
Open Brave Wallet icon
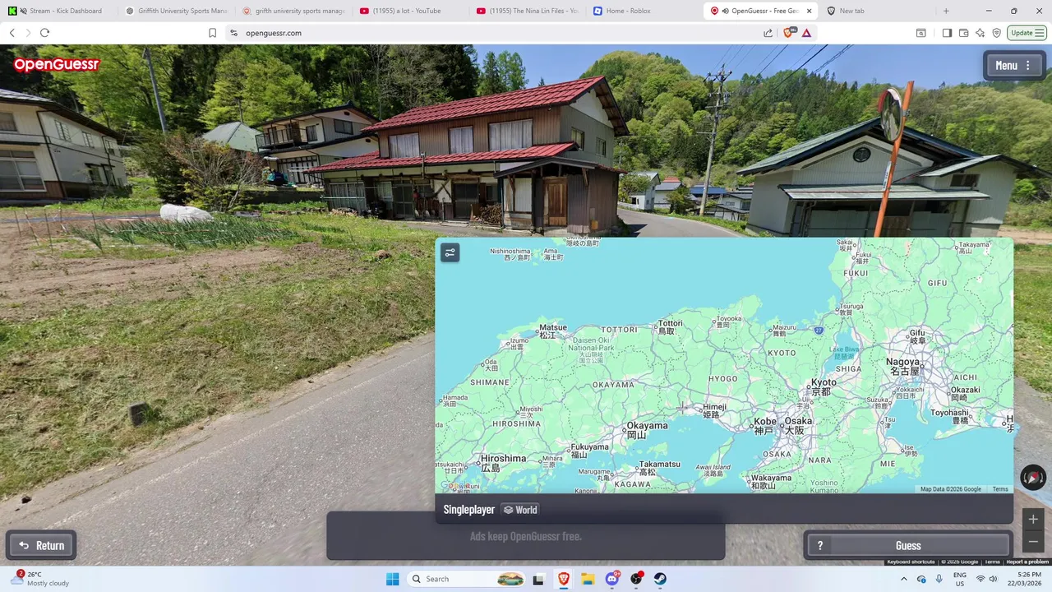[963, 33]
